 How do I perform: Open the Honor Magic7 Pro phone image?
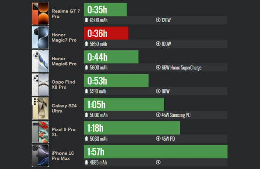point(40,37)
